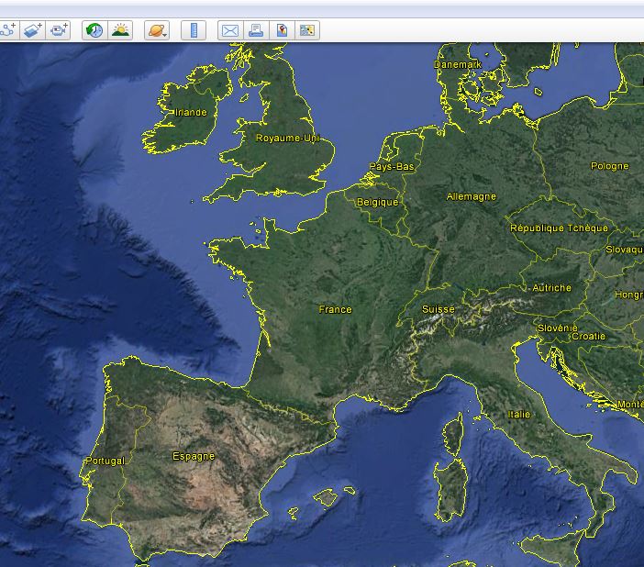Click the Pologne country label
The width and height of the screenshot is (644, 567).
click(x=609, y=166)
